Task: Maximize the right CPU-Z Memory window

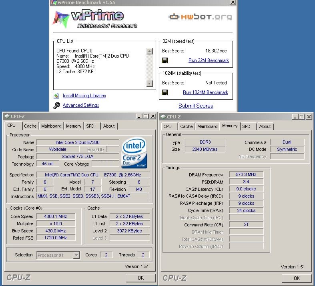Action: [302, 117]
